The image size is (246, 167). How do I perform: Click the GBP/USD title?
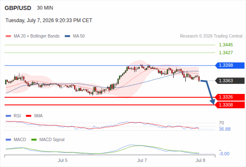click(18, 8)
